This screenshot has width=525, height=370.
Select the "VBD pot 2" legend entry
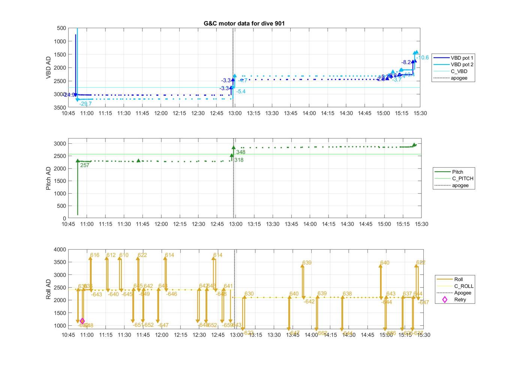[453, 65]
